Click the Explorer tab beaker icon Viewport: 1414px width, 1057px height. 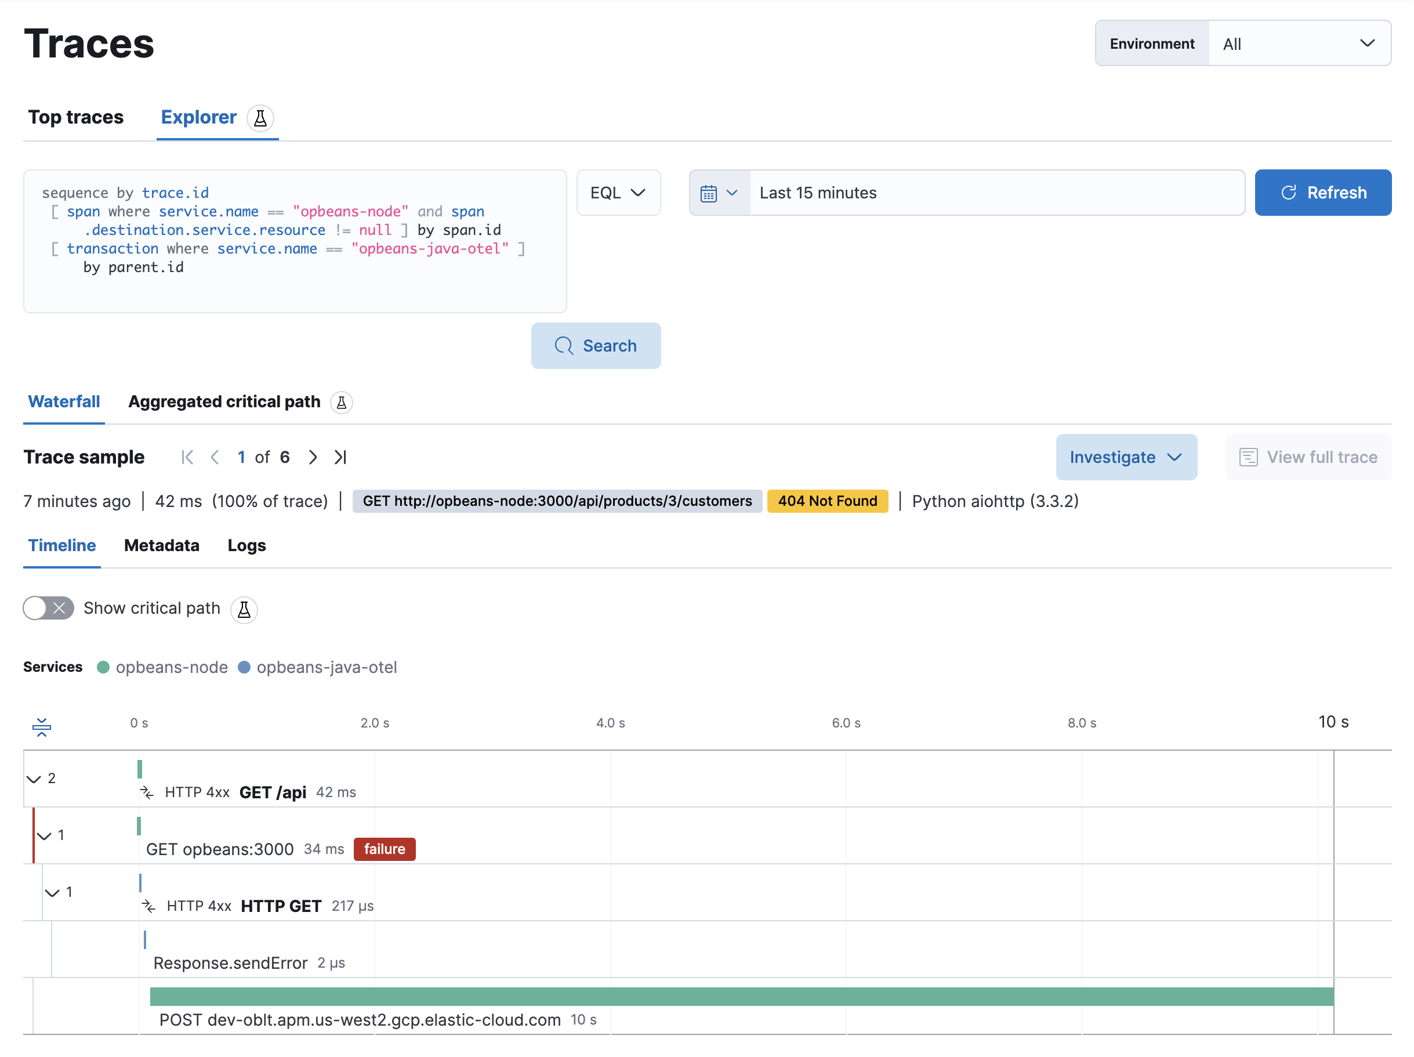[260, 118]
